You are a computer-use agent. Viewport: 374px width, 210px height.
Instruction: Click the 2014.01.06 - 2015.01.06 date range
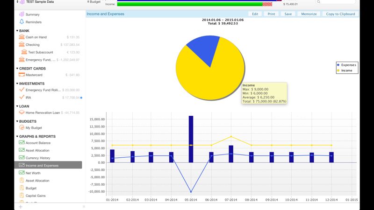(x=223, y=20)
